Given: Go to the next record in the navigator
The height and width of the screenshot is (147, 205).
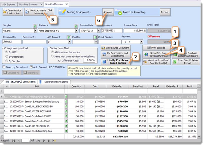Looking at the screenshot, I should point(44,140).
